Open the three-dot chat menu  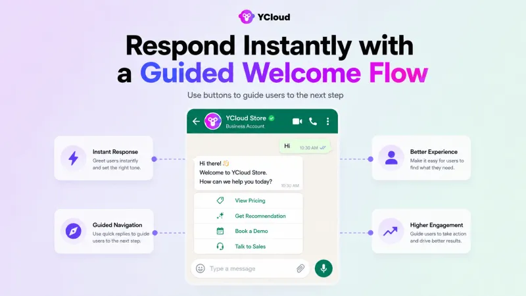327,121
